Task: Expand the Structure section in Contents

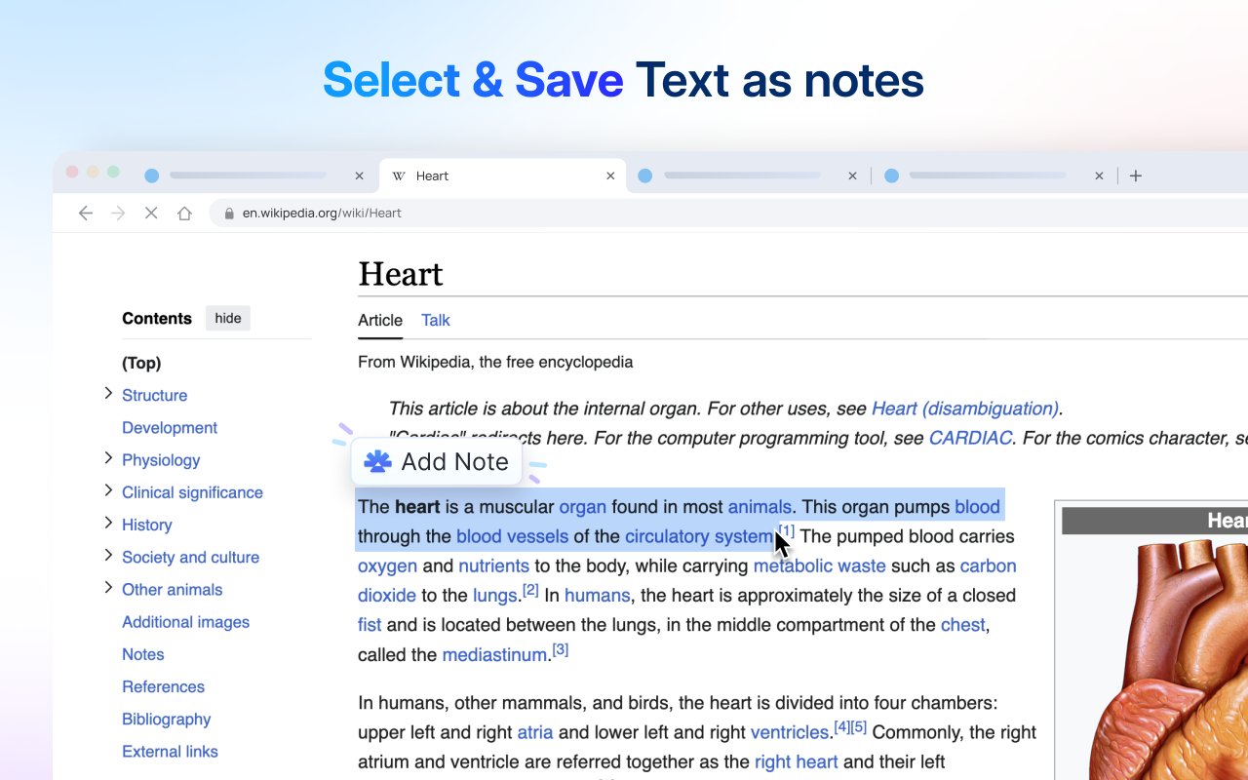Action: coord(108,393)
